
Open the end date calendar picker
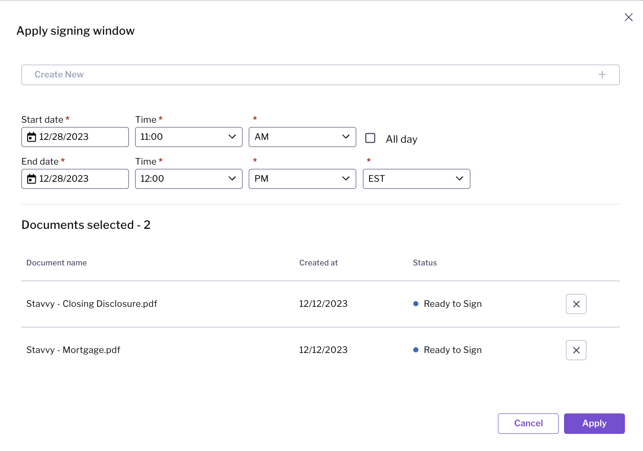click(x=31, y=178)
